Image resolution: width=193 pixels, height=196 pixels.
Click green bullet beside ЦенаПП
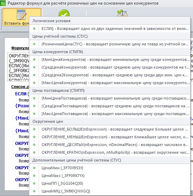pyautogui.click(x=34, y=183)
